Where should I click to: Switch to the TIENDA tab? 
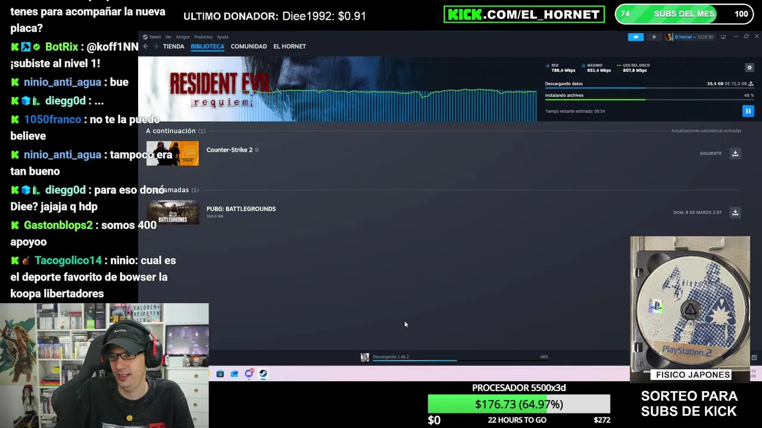click(x=174, y=46)
